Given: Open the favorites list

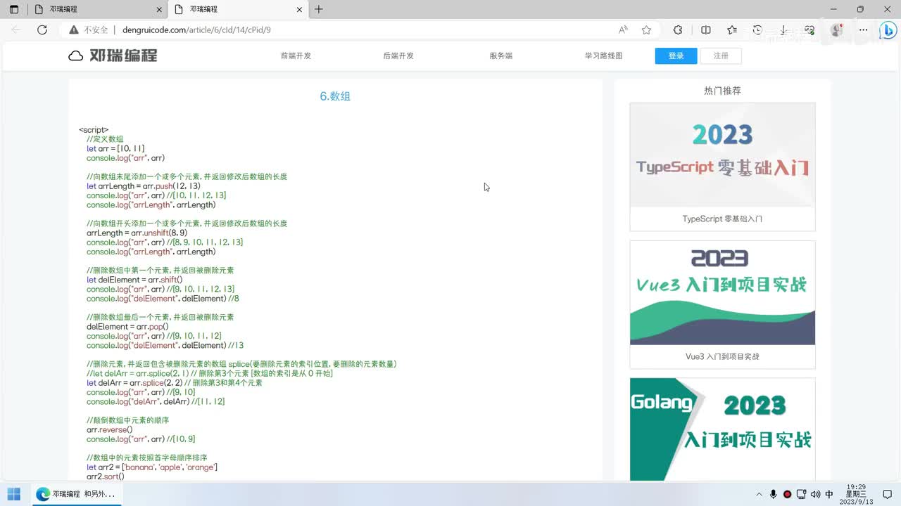Looking at the screenshot, I should click(x=732, y=30).
